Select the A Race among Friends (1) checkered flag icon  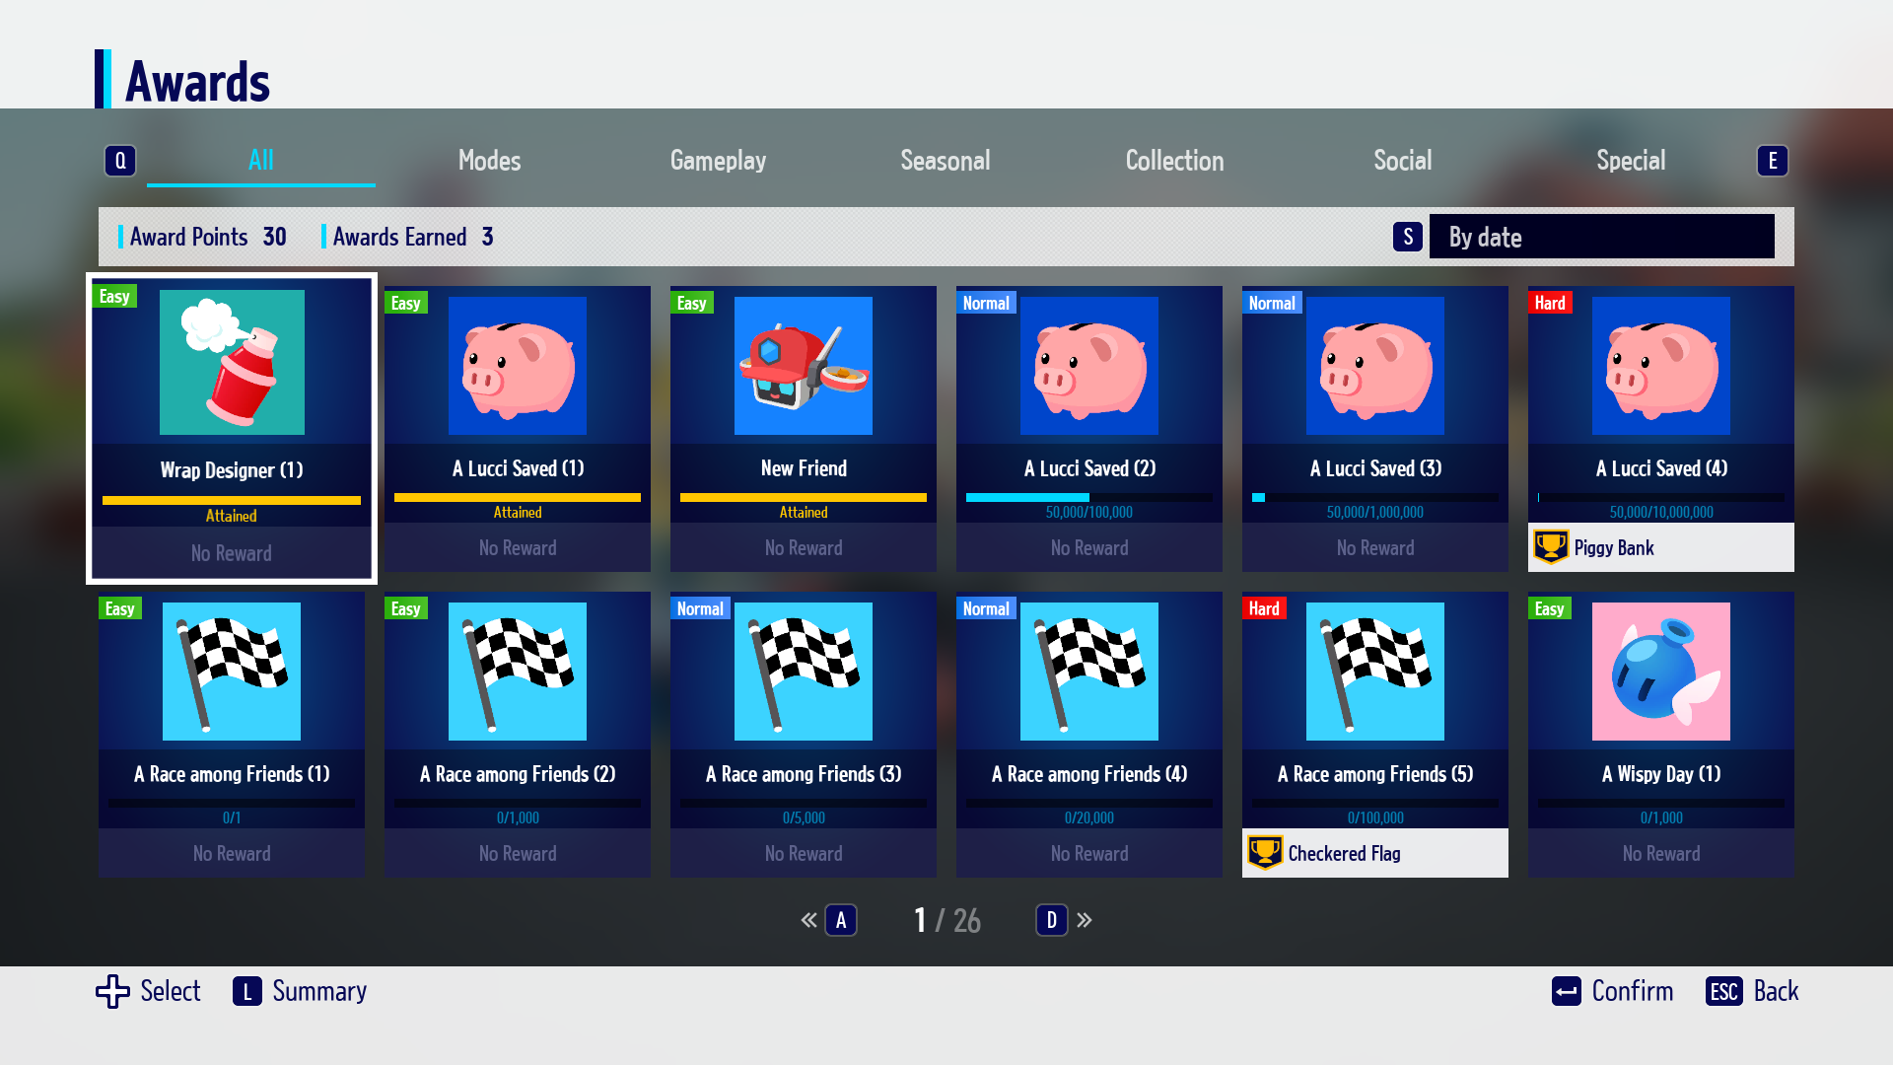point(232,671)
